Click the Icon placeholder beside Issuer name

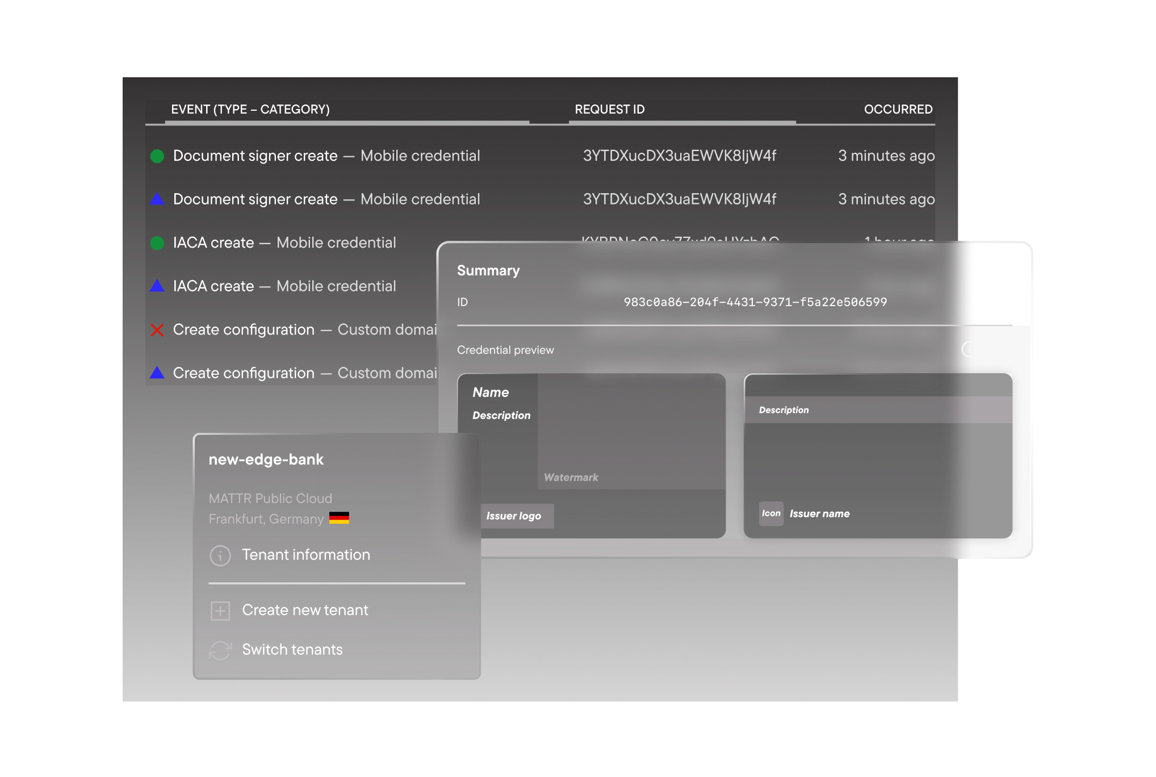point(771,513)
